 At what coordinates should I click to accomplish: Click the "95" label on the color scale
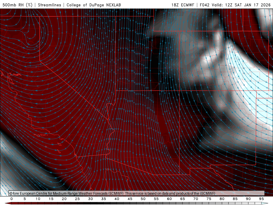261,199
